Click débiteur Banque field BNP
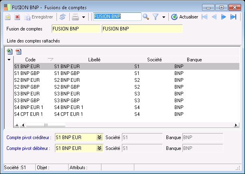Image resolution: width=245 pixels, height=174 pixels. click(x=202, y=148)
